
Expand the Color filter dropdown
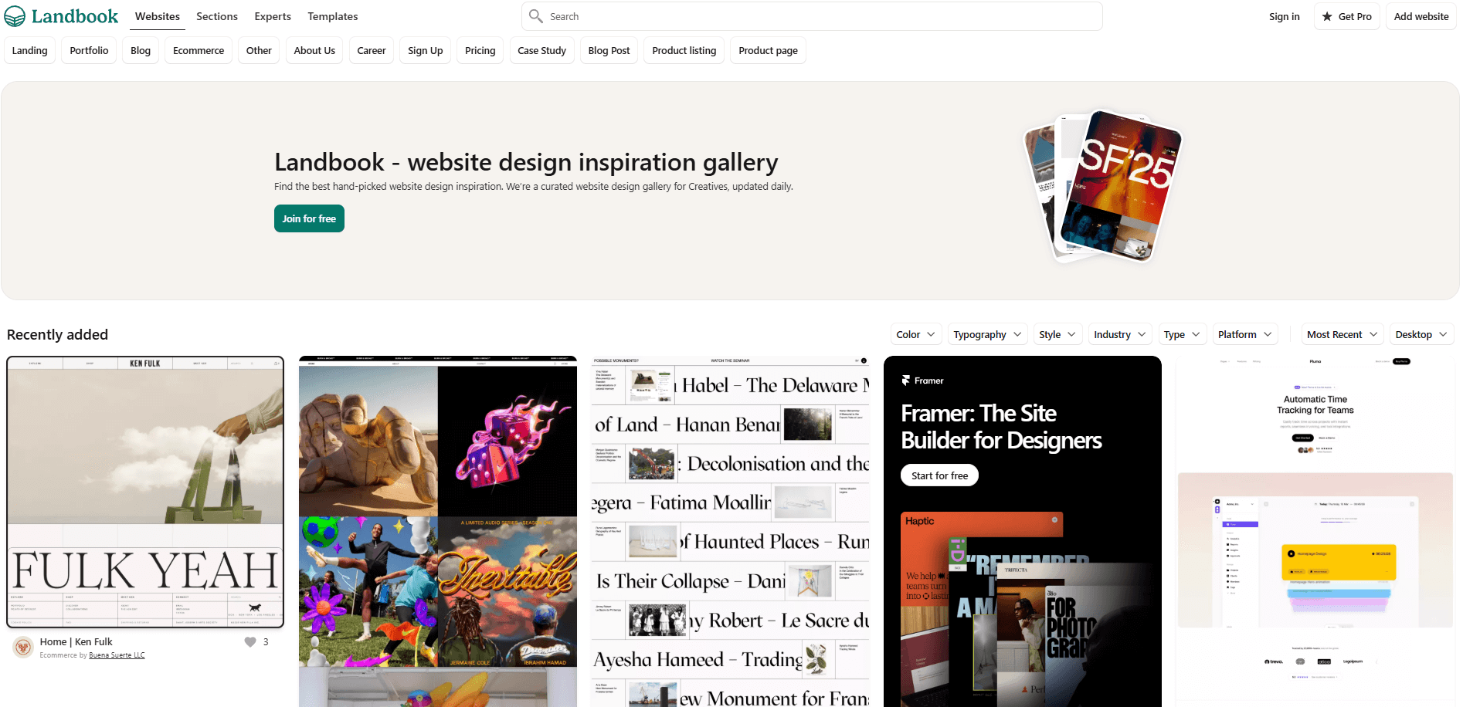[915, 334]
